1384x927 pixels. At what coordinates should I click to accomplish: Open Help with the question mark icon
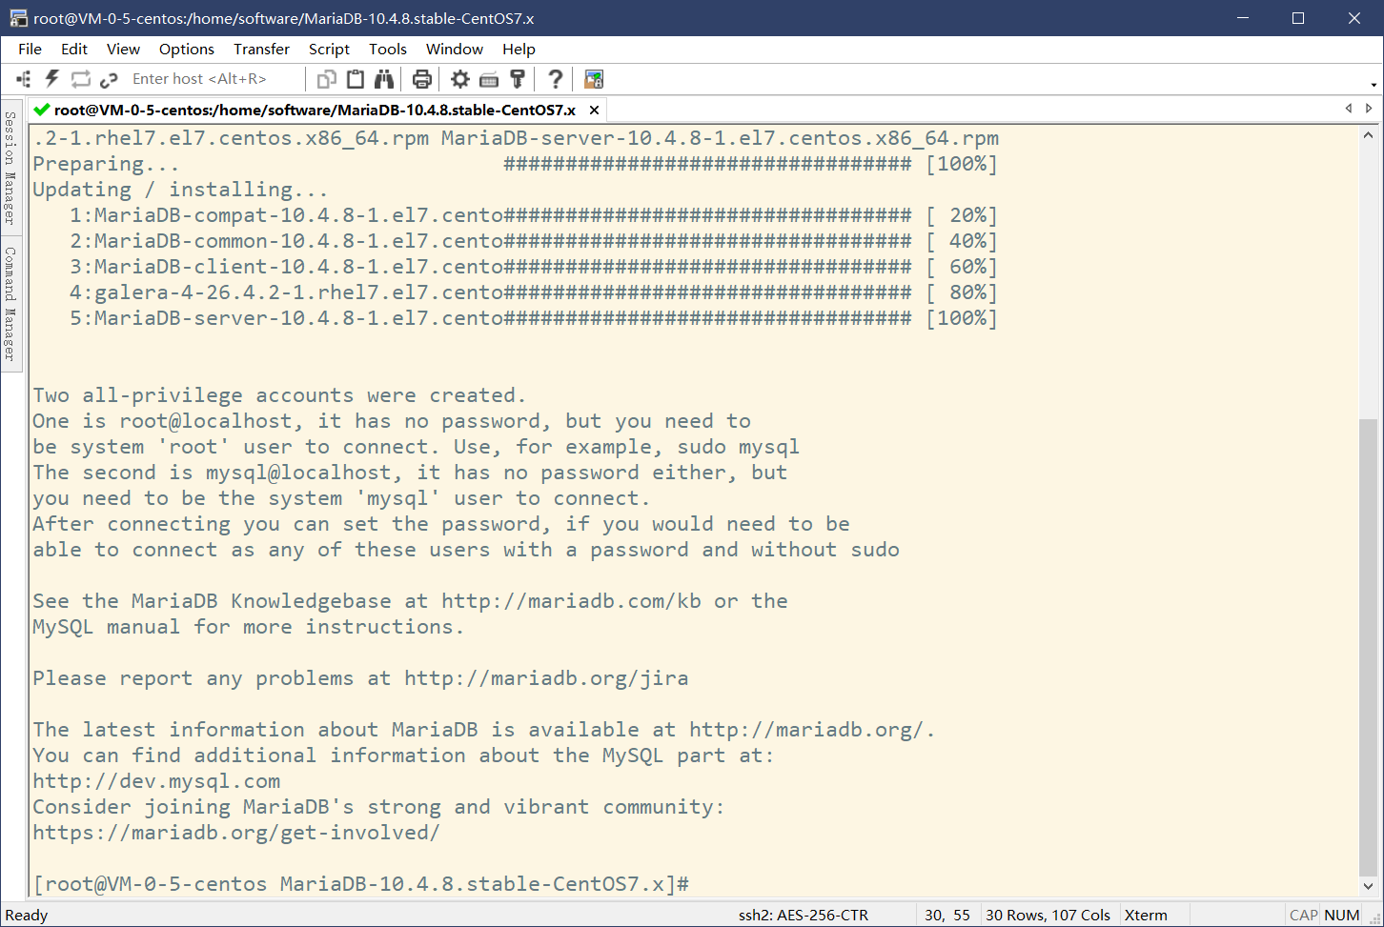(x=556, y=79)
